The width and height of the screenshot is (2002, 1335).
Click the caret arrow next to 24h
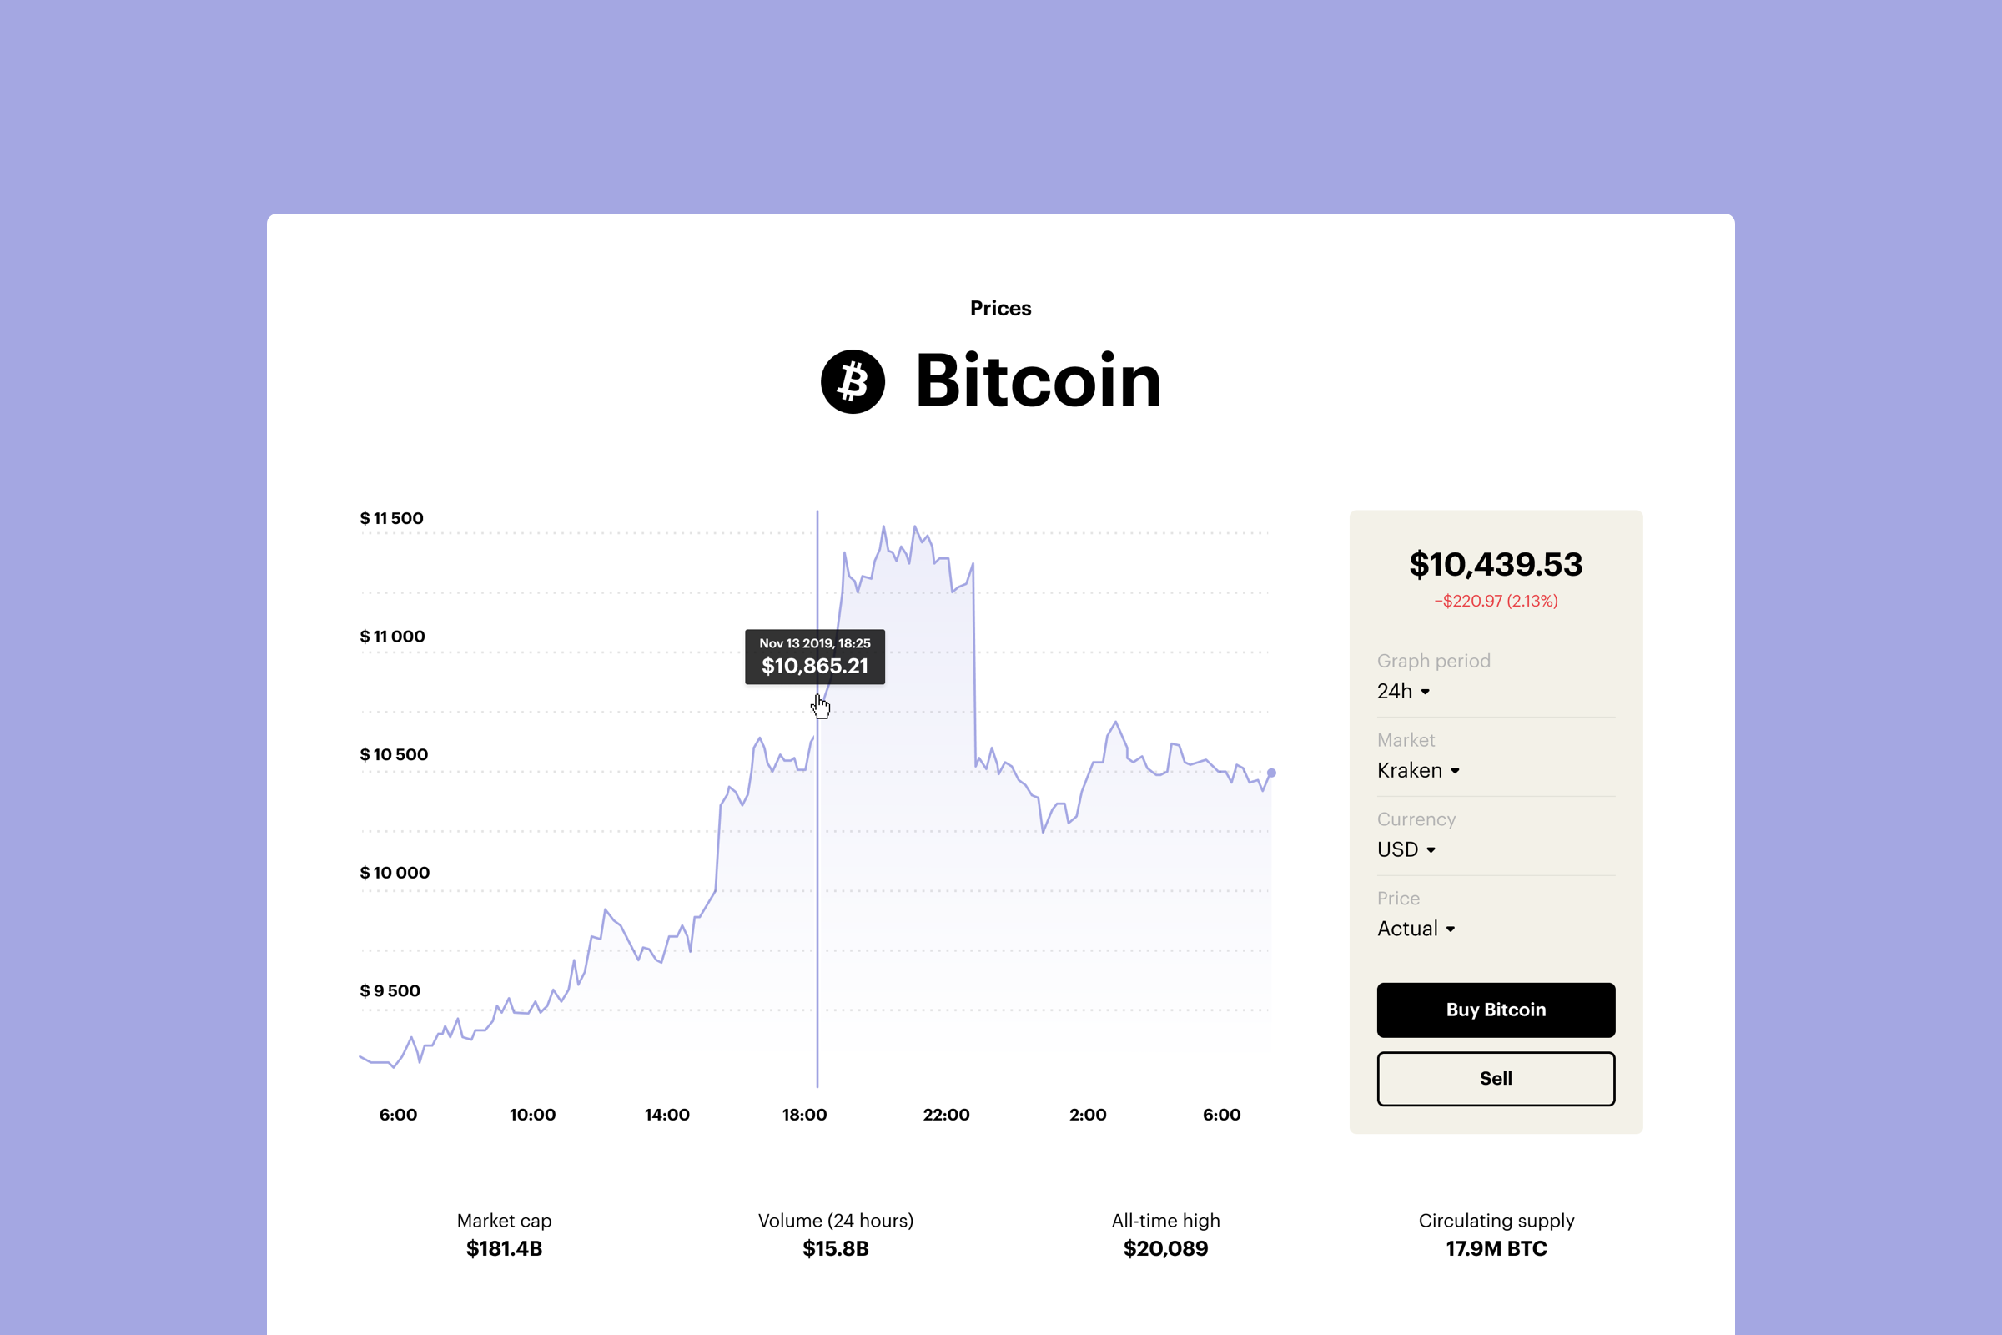(x=1426, y=692)
